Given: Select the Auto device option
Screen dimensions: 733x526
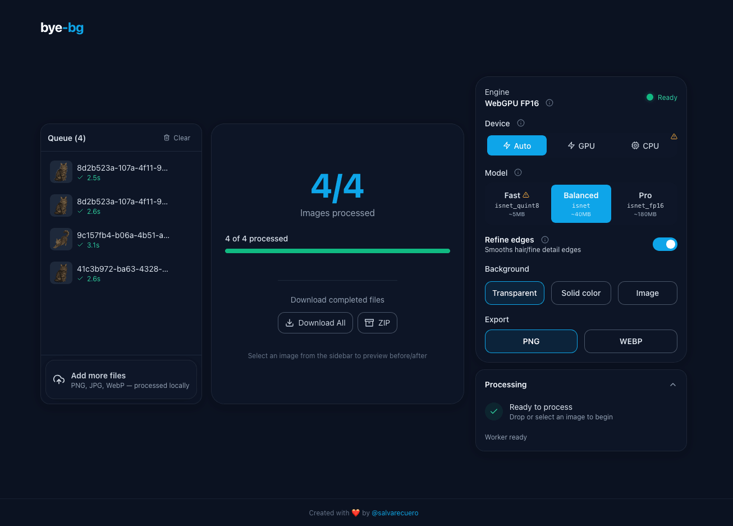Looking at the screenshot, I should tap(517, 145).
